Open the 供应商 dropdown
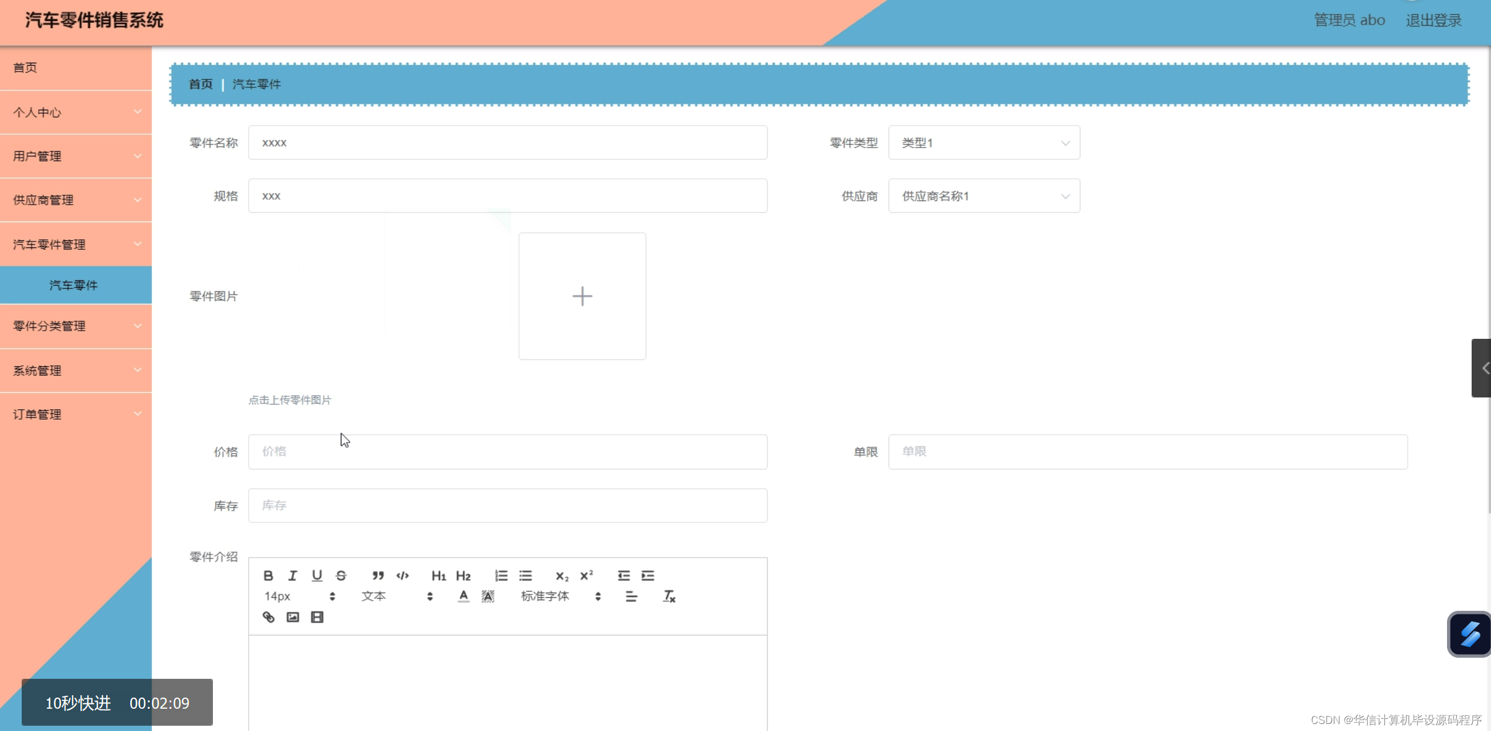 click(984, 196)
